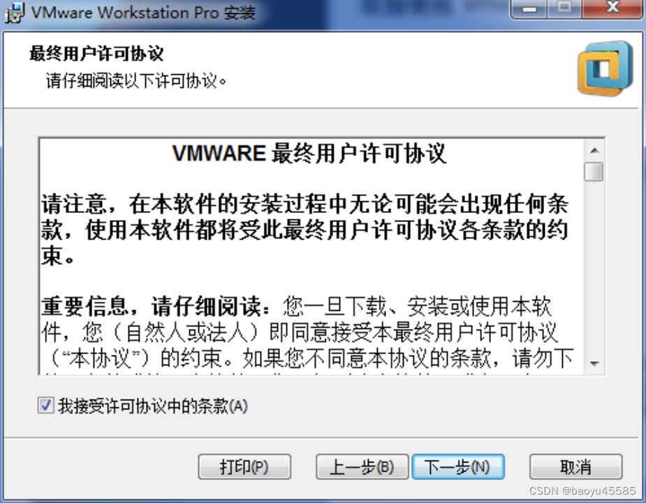
Task: Continue with the 下一步(N) button
Action: pyautogui.click(x=457, y=467)
